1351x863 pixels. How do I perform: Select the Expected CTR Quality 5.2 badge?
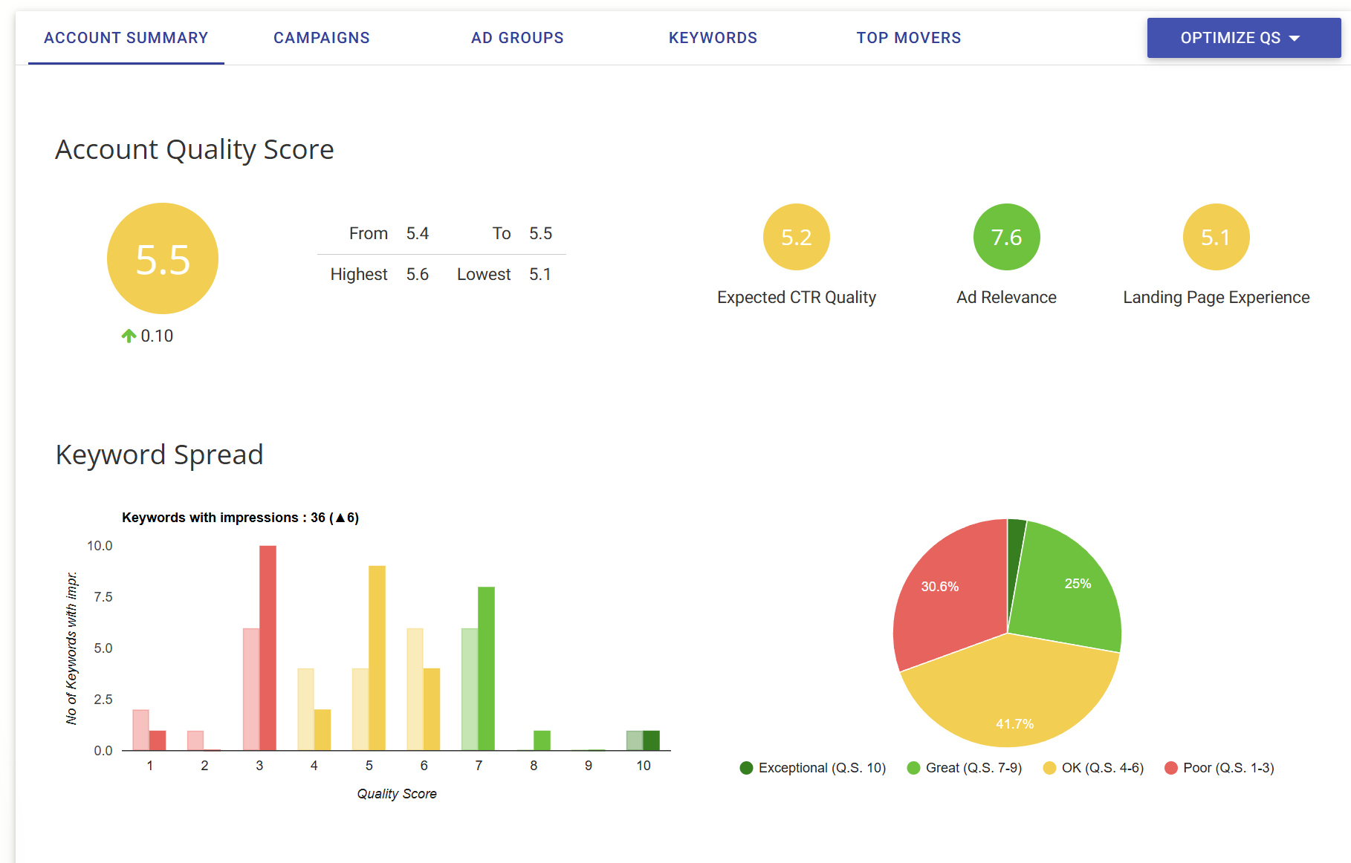pos(795,237)
